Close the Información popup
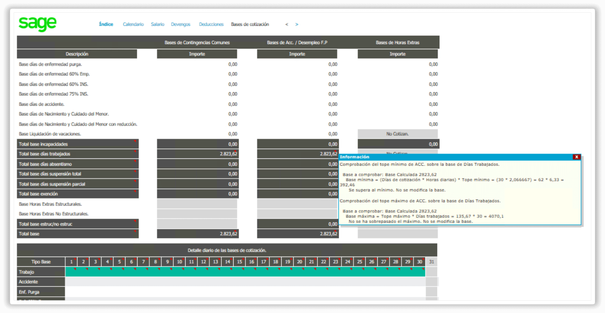This screenshot has height=313, width=605. [x=576, y=157]
